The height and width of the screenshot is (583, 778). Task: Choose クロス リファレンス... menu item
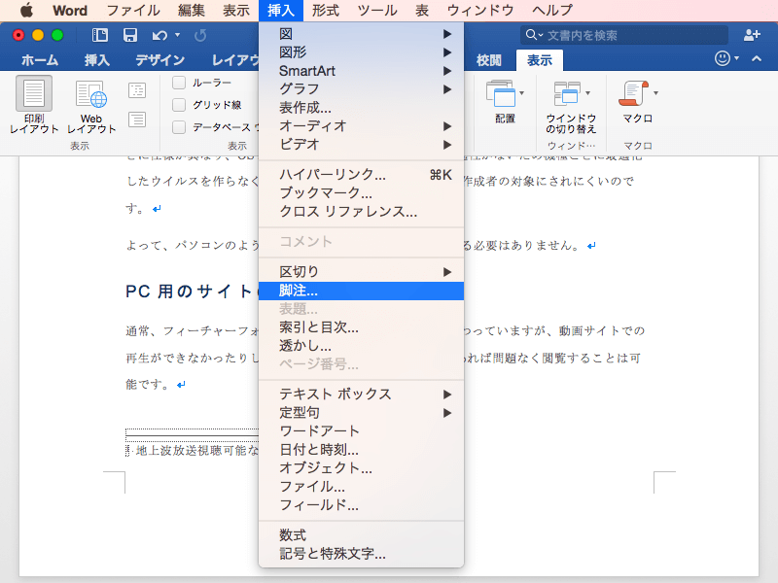pyautogui.click(x=361, y=211)
